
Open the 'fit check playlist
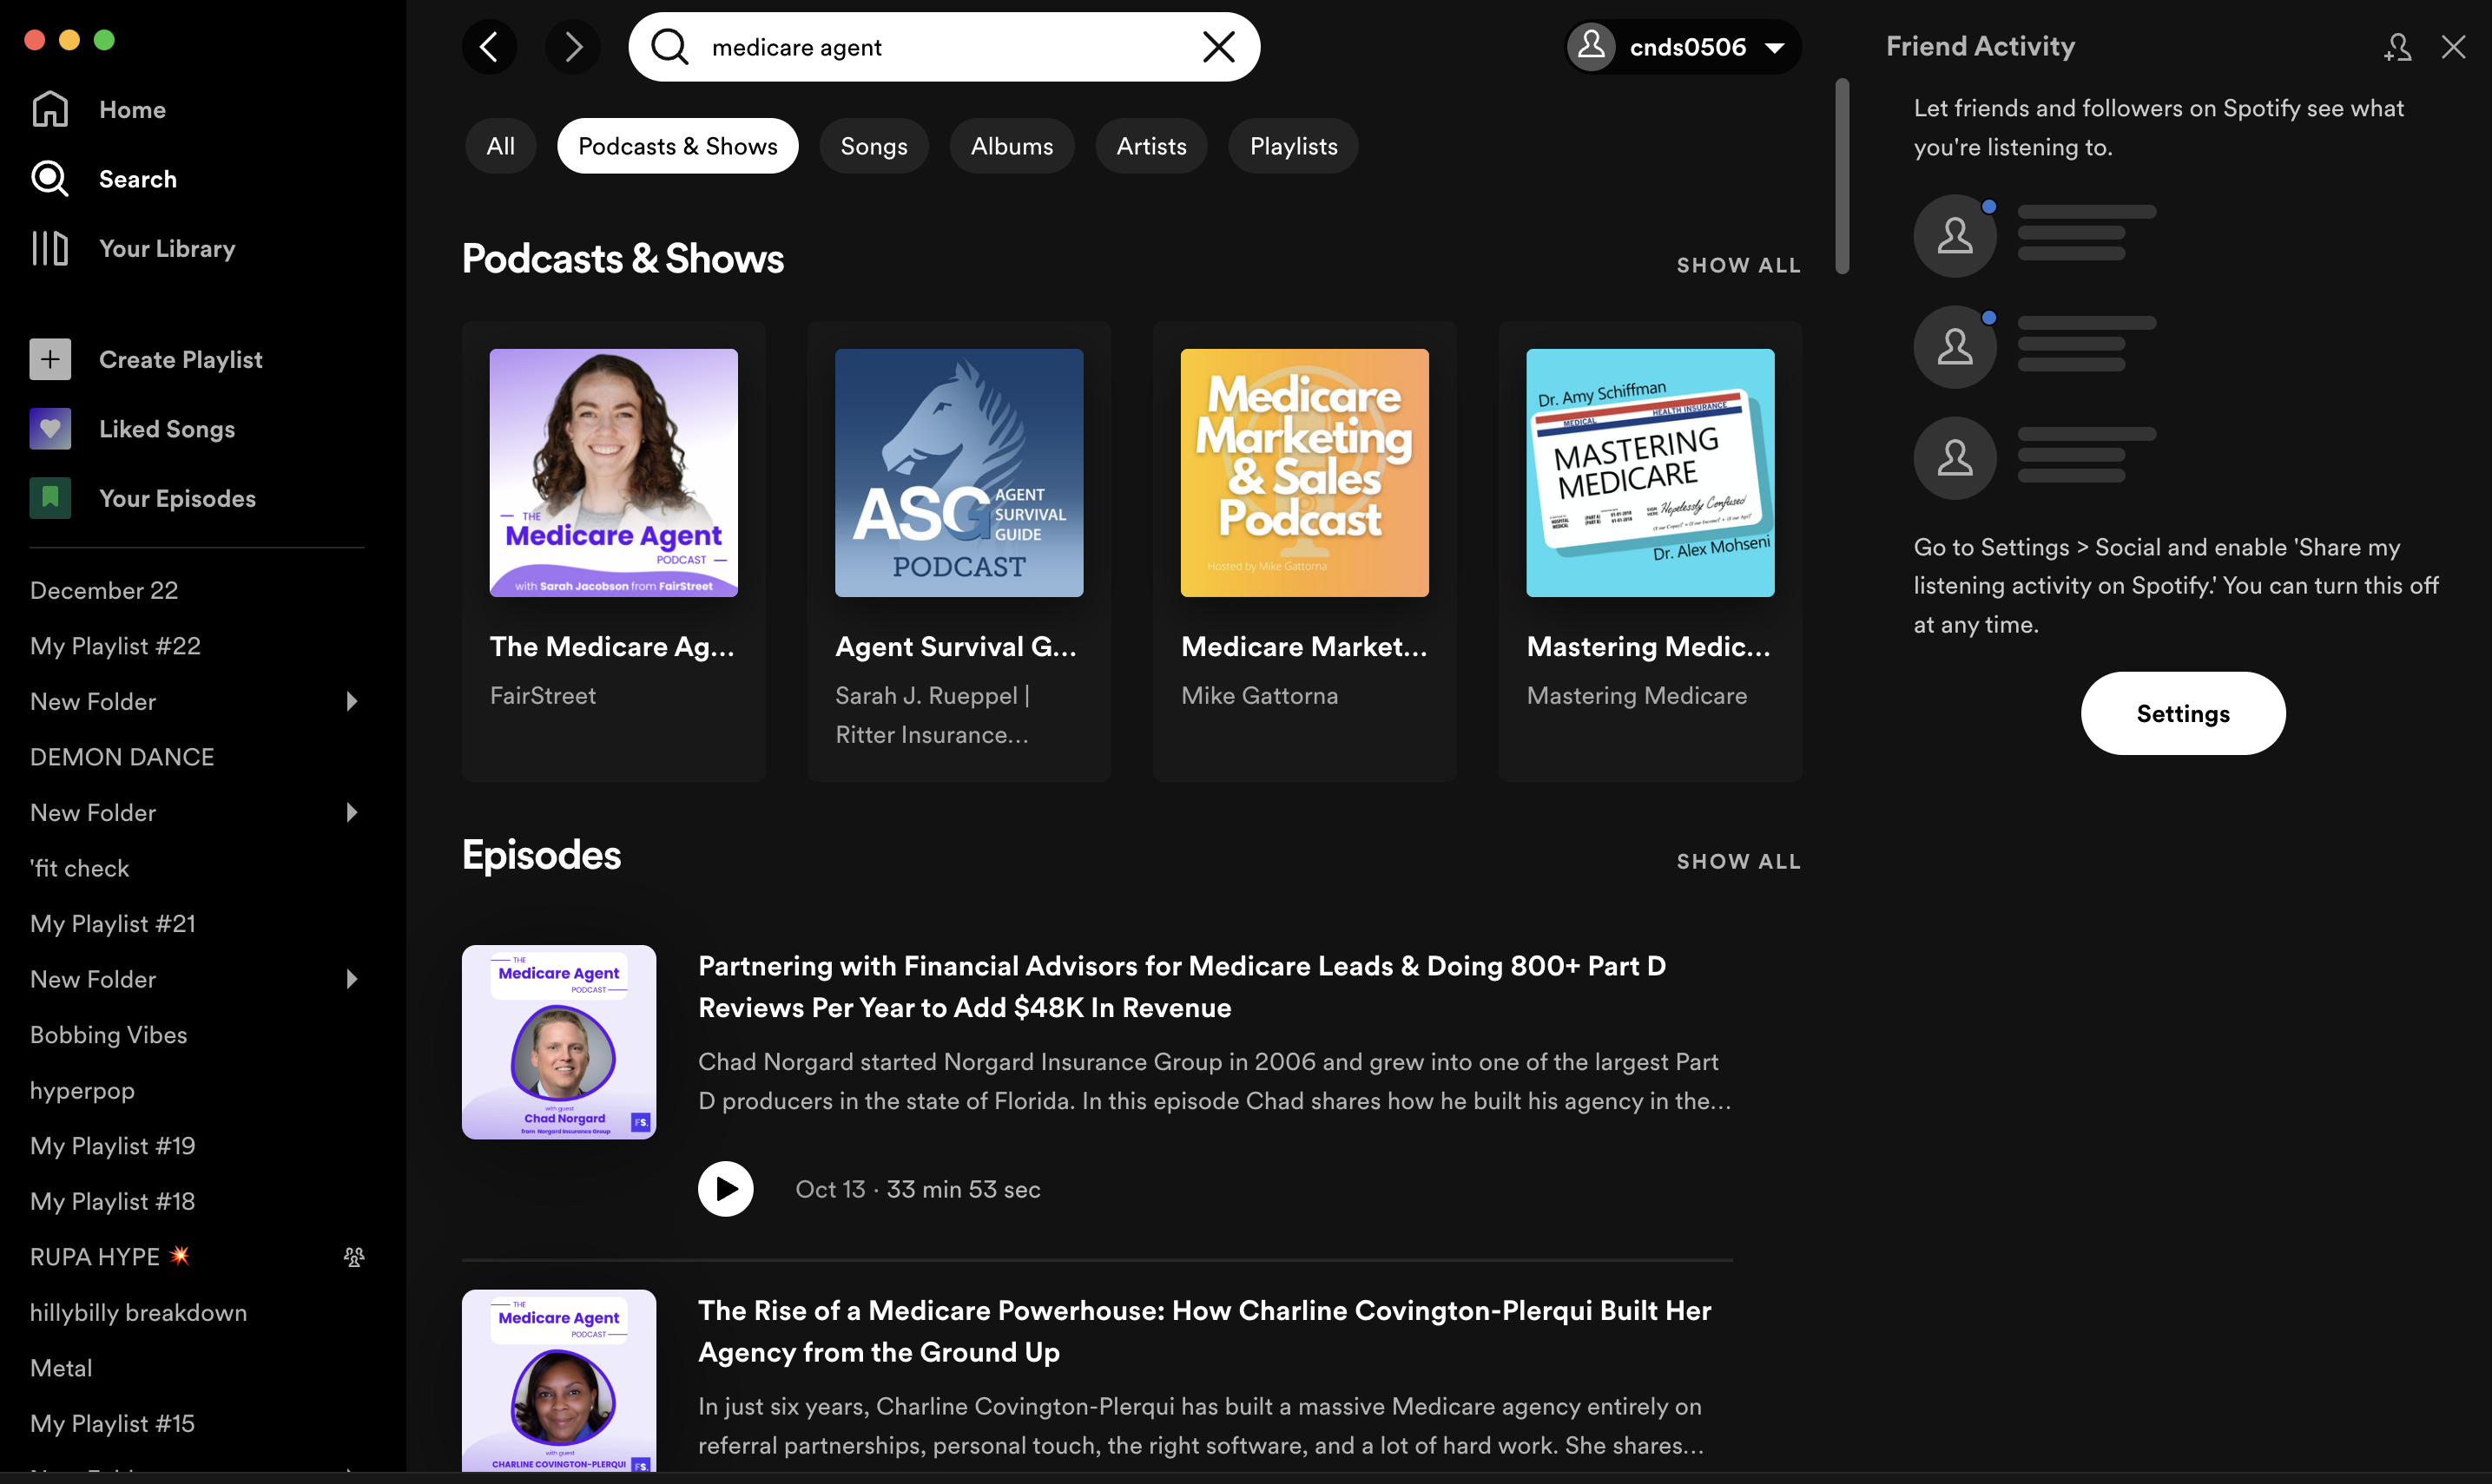79,868
